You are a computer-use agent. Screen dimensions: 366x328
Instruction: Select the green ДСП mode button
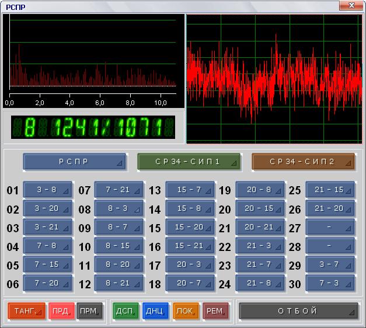click(x=126, y=311)
